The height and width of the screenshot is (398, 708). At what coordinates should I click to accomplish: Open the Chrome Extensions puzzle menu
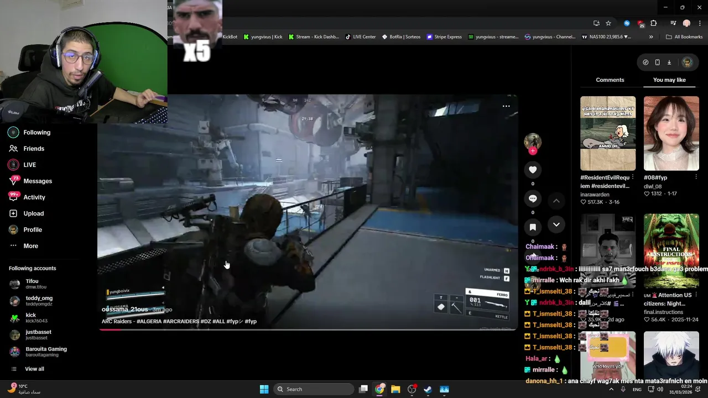654,23
